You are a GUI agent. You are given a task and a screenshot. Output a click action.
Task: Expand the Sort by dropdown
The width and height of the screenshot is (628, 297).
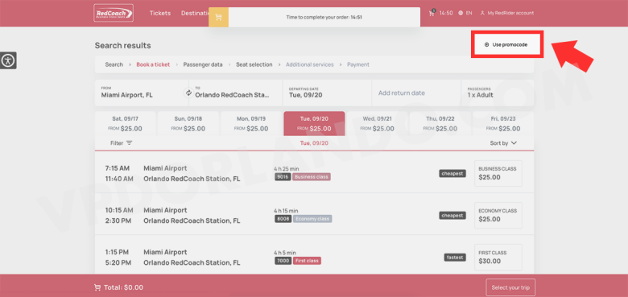[x=503, y=143]
